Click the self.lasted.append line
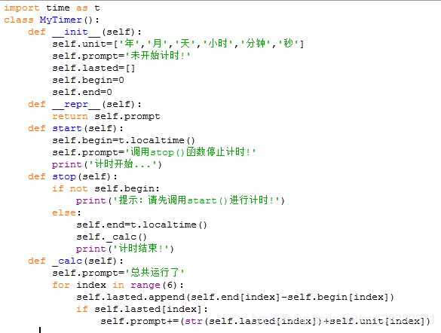The width and height of the screenshot is (441, 333). 235,298
